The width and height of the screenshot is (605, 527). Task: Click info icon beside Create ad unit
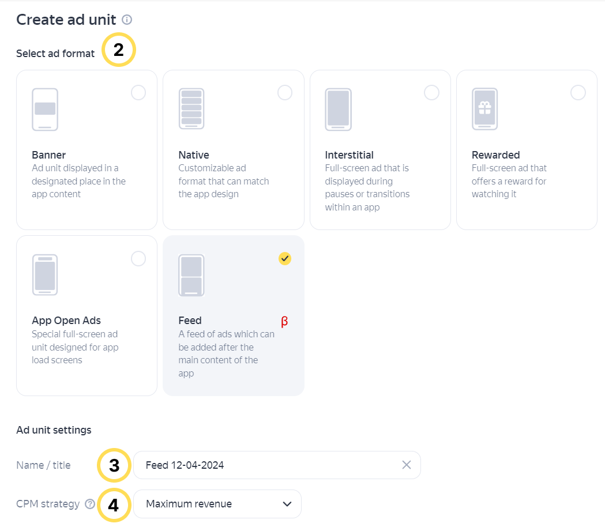click(x=127, y=20)
